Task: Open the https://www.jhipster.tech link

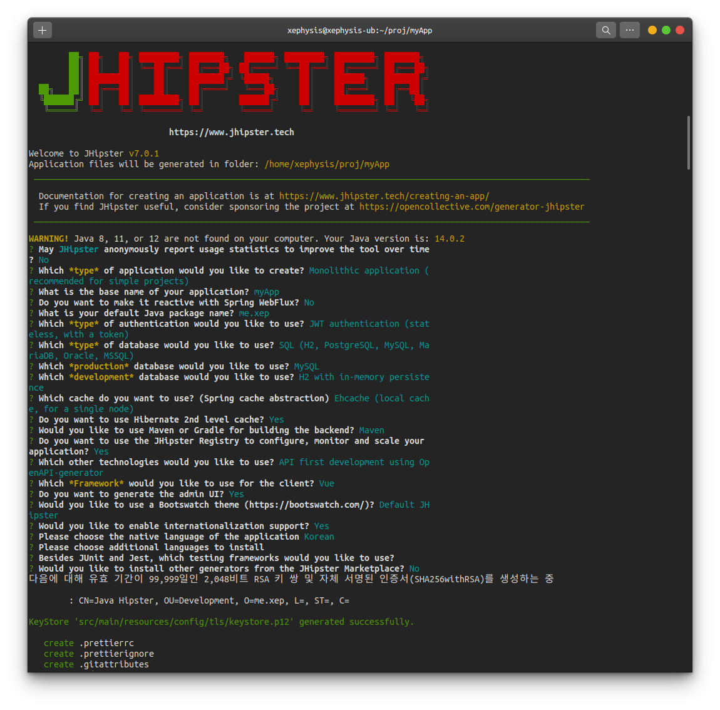Action: click(232, 132)
